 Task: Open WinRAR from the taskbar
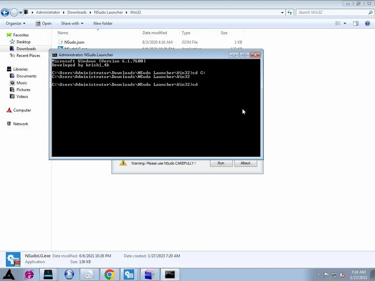150,274
